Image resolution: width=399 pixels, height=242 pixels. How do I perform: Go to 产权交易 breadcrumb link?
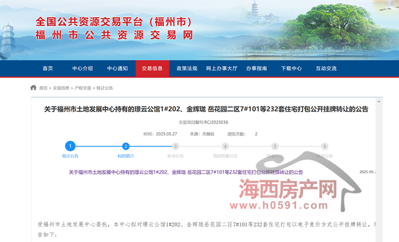coord(83,88)
